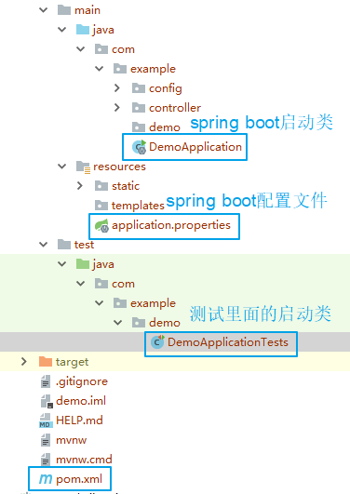Click the HELP.md markdown file icon

[46, 421]
